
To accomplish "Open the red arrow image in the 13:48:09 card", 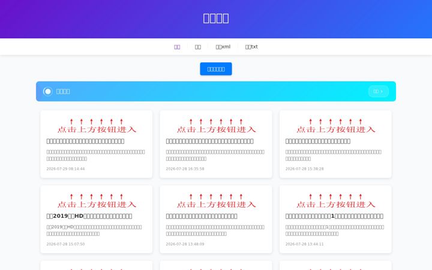I will coord(216,201).
